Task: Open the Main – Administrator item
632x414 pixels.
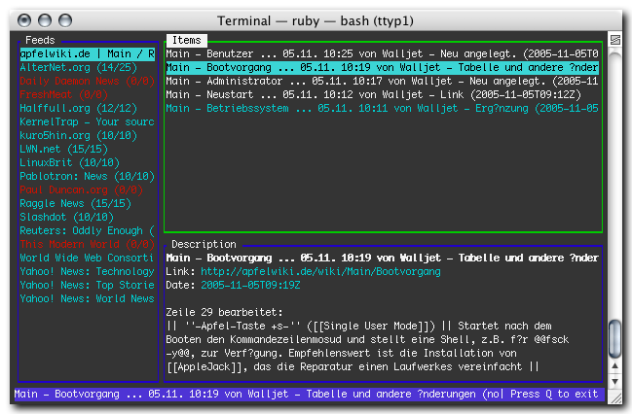Action: pos(382,82)
